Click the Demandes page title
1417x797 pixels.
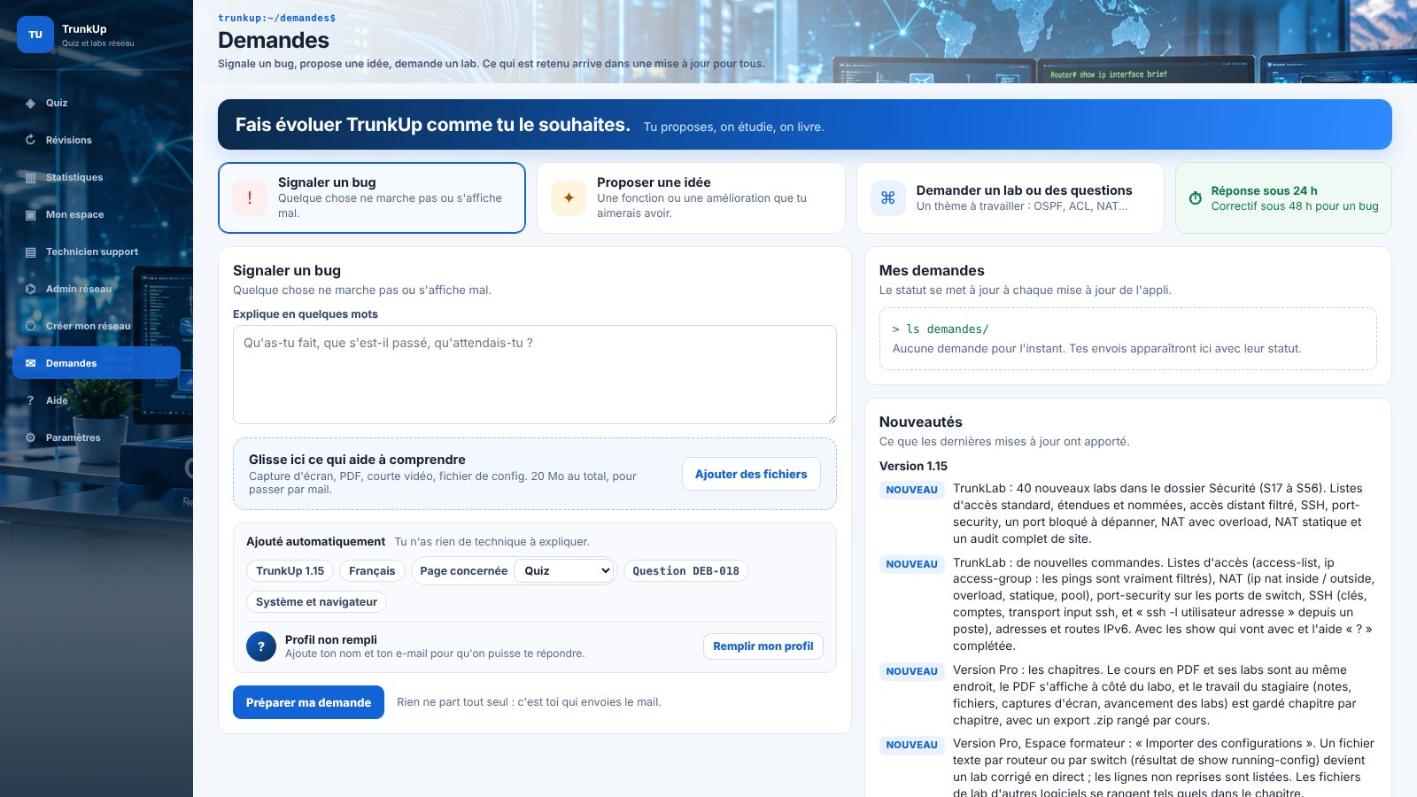tap(274, 40)
